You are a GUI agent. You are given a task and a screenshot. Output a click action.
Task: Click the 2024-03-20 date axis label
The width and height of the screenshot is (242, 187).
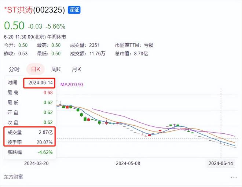coord(36,163)
